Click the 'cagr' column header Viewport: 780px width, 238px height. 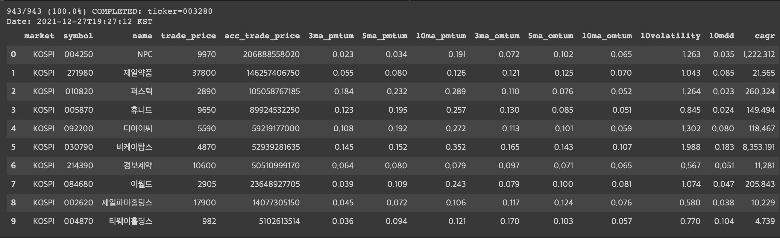click(x=765, y=36)
